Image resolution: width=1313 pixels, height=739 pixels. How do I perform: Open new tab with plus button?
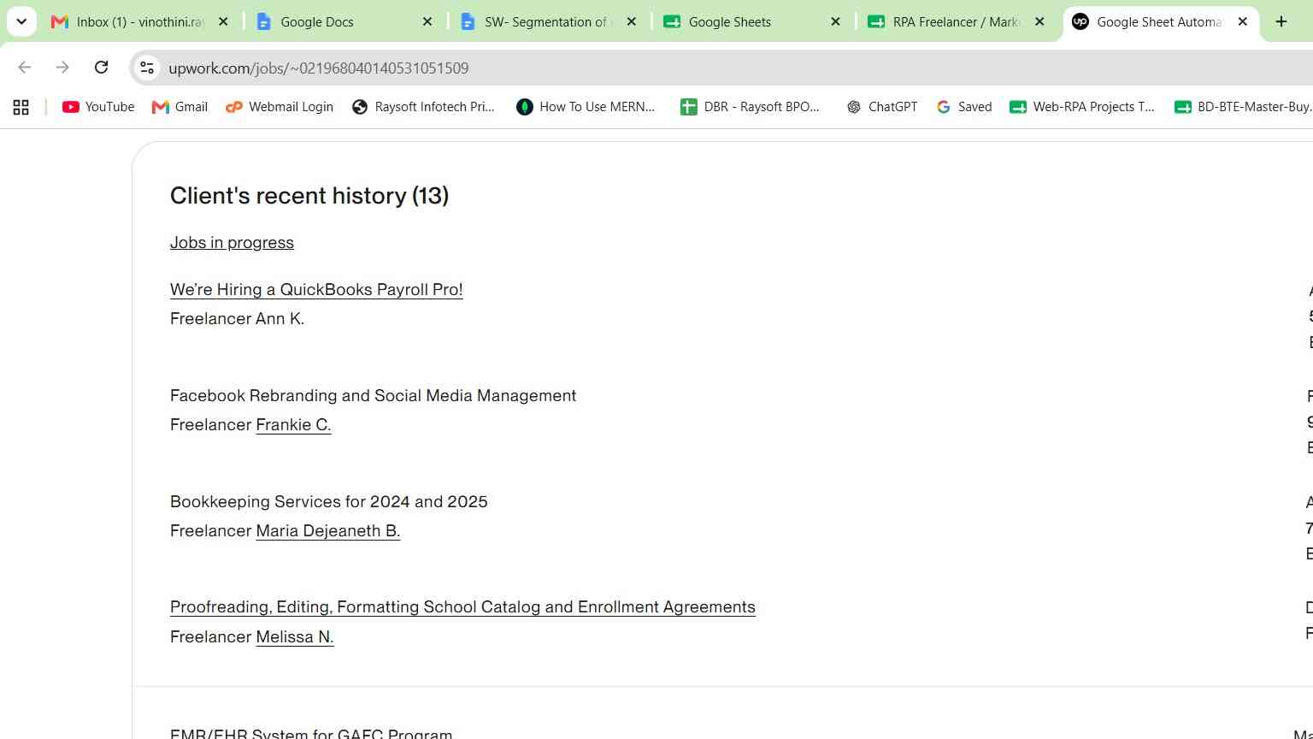pos(1281,22)
